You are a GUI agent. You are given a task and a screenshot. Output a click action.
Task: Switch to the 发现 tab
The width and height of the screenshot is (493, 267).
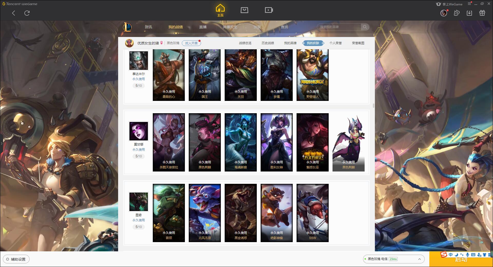(x=257, y=27)
